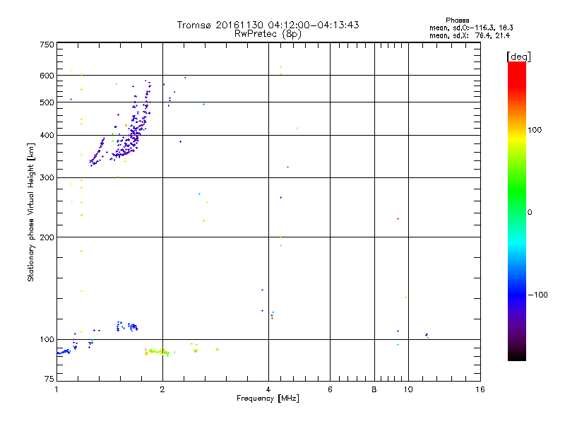Screen dimensions: 565x424
Task: Click the x-axis tick label '4'
Action: [x=268, y=389]
